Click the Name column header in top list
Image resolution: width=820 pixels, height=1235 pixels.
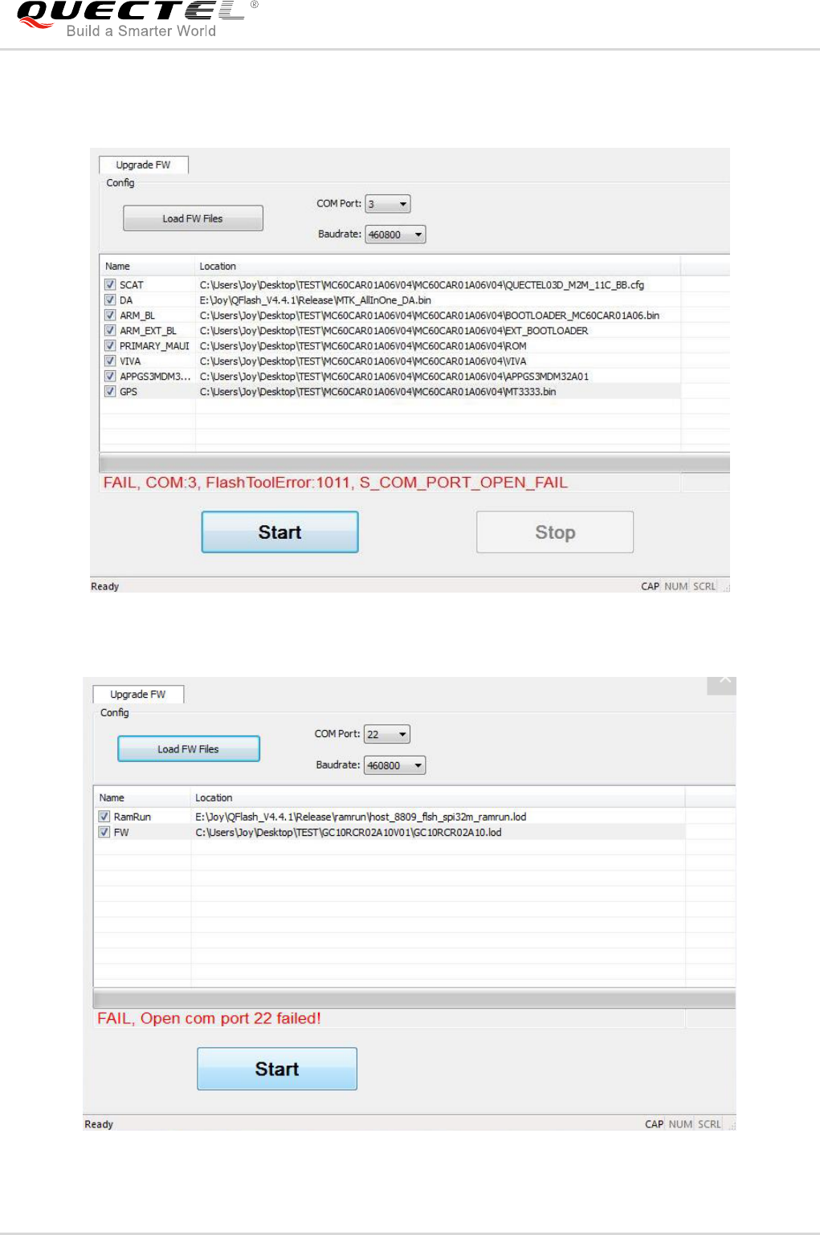coord(148,266)
